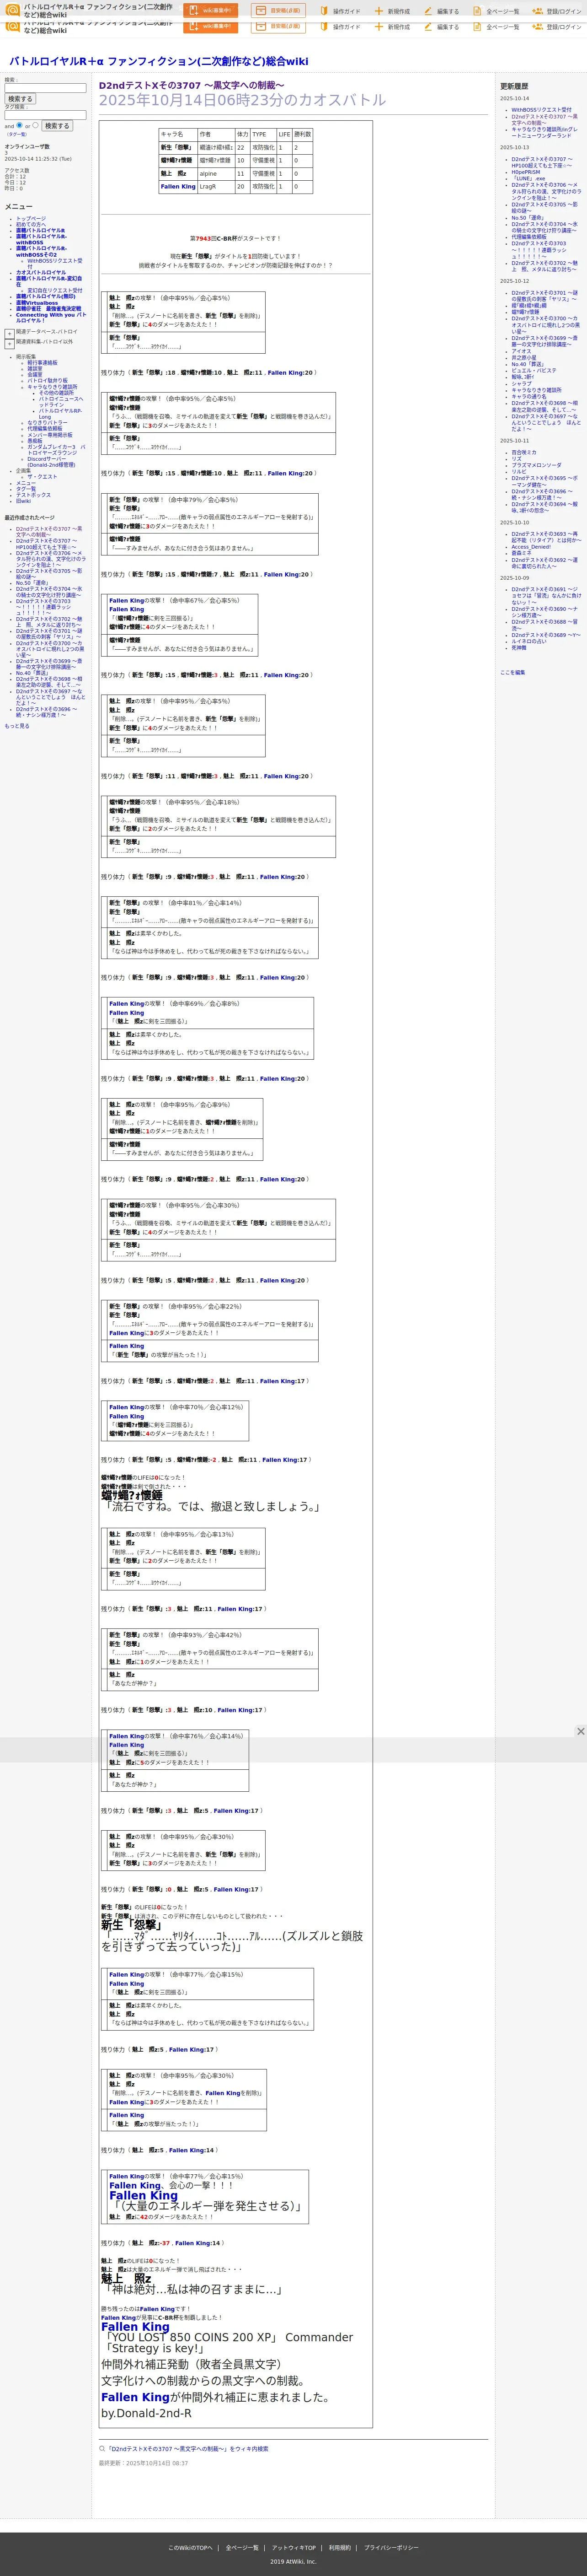Click the magnifier icon beside ウィキ内検索 link

click(102, 2449)
